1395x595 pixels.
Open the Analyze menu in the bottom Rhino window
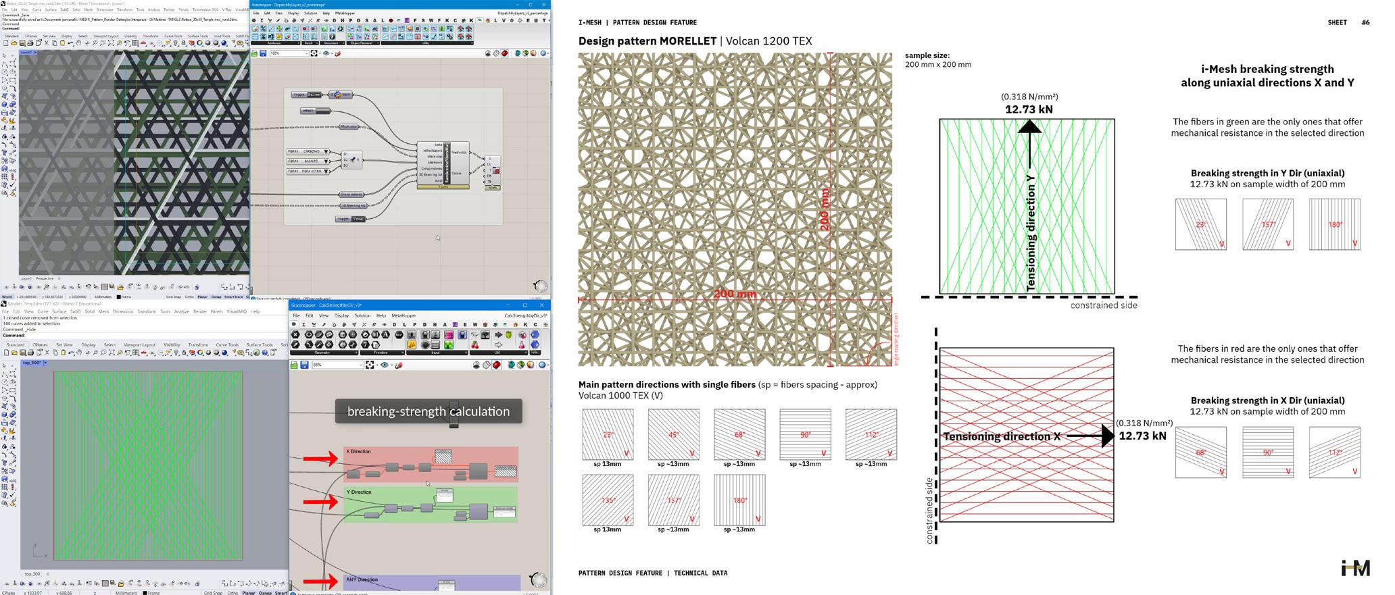click(x=182, y=311)
